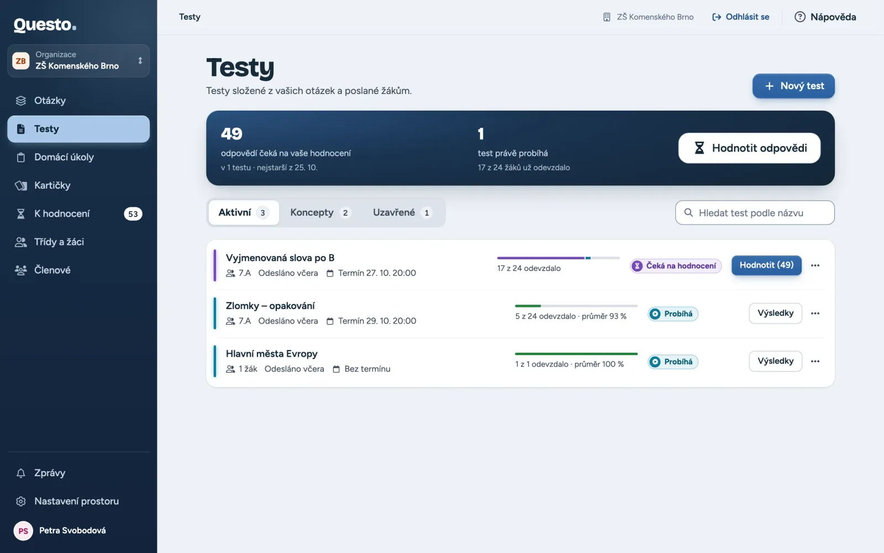Click ZŠ Komenského Brno in the top bar
Image resolution: width=884 pixels, height=553 pixels.
(648, 17)
